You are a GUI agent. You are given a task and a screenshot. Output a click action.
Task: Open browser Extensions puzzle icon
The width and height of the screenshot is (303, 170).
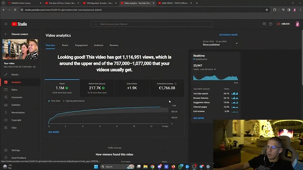point(275,10)
